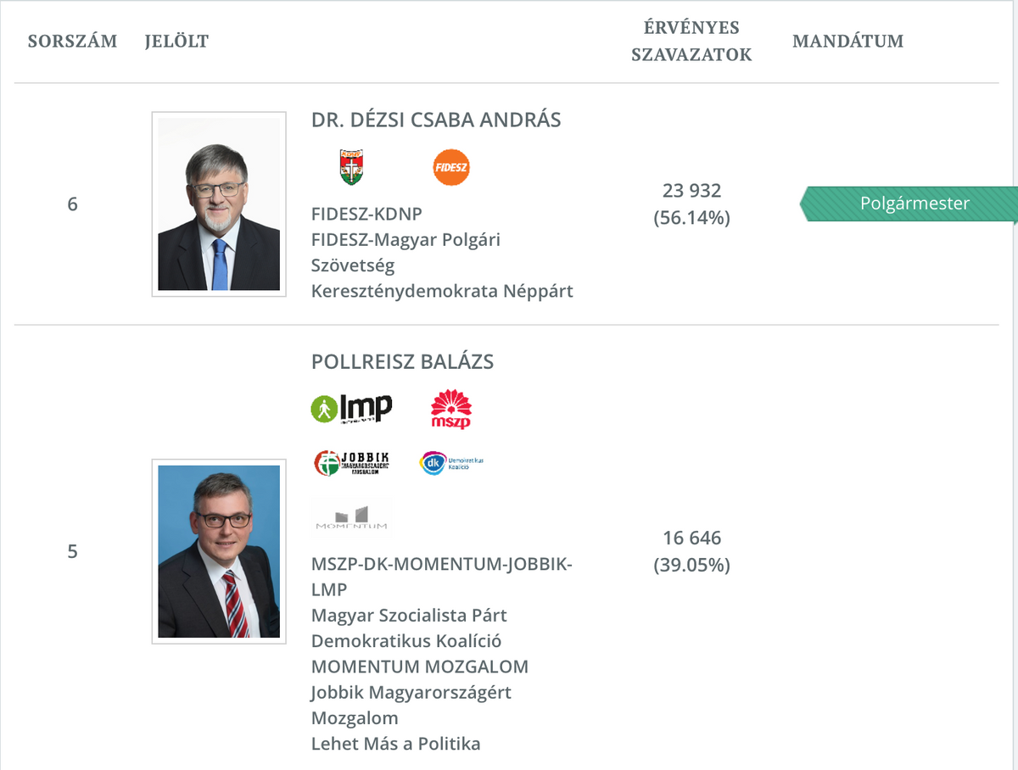Click the FIDESZ-KDNP nominating organisation text
The image size is (1018, 770).
[366, 214]
